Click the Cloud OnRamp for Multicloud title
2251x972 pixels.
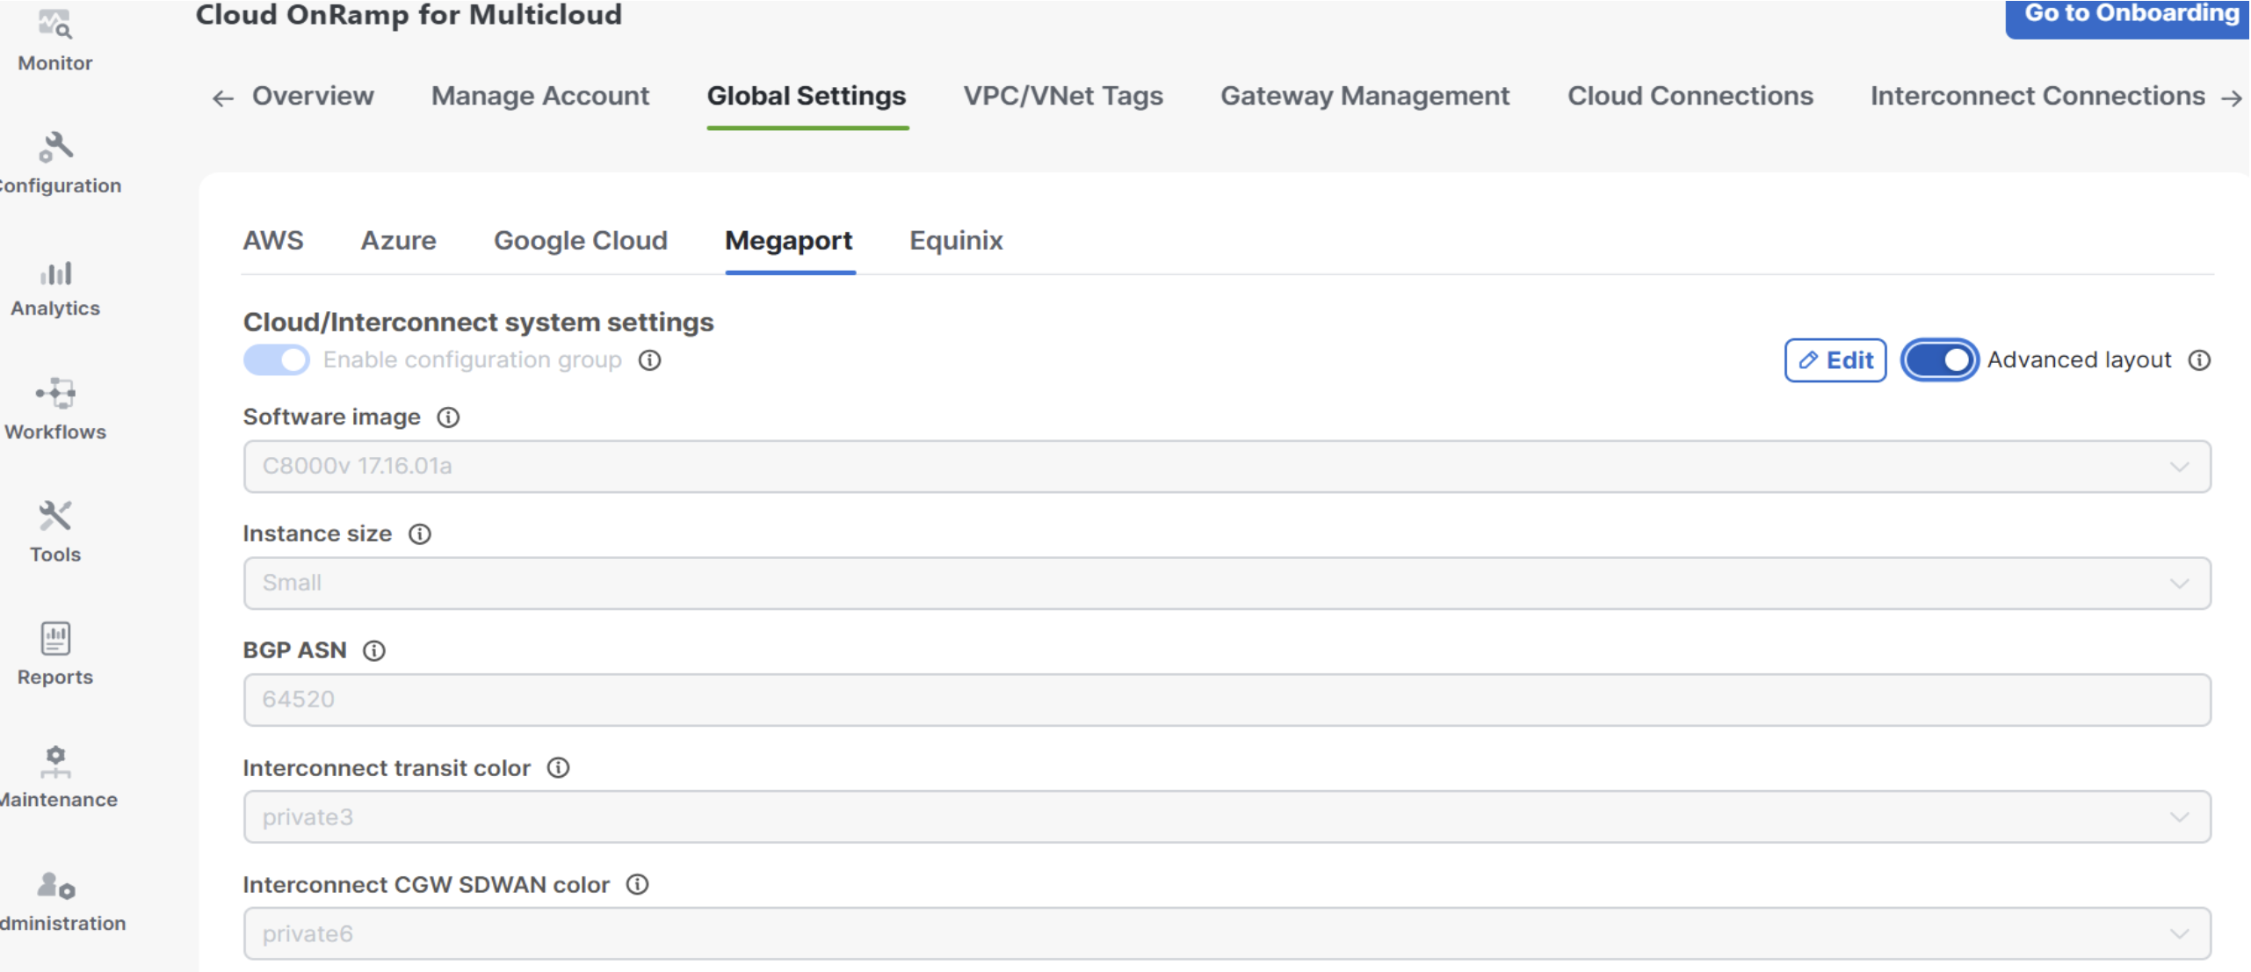409,15
